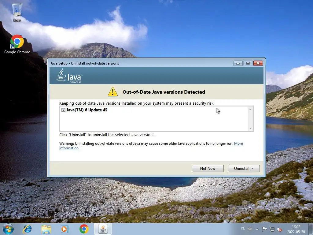Click the Show desktop strip beside the clock

[x=311, y=229]
